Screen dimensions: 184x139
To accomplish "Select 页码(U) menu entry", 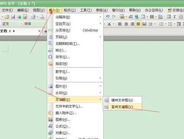I will click(75, 37).
